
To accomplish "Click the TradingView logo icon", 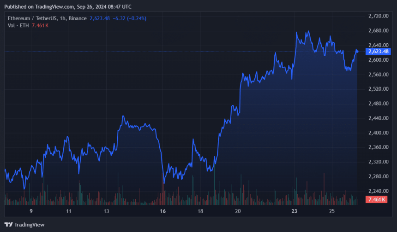I will click(x=8, y=225).
